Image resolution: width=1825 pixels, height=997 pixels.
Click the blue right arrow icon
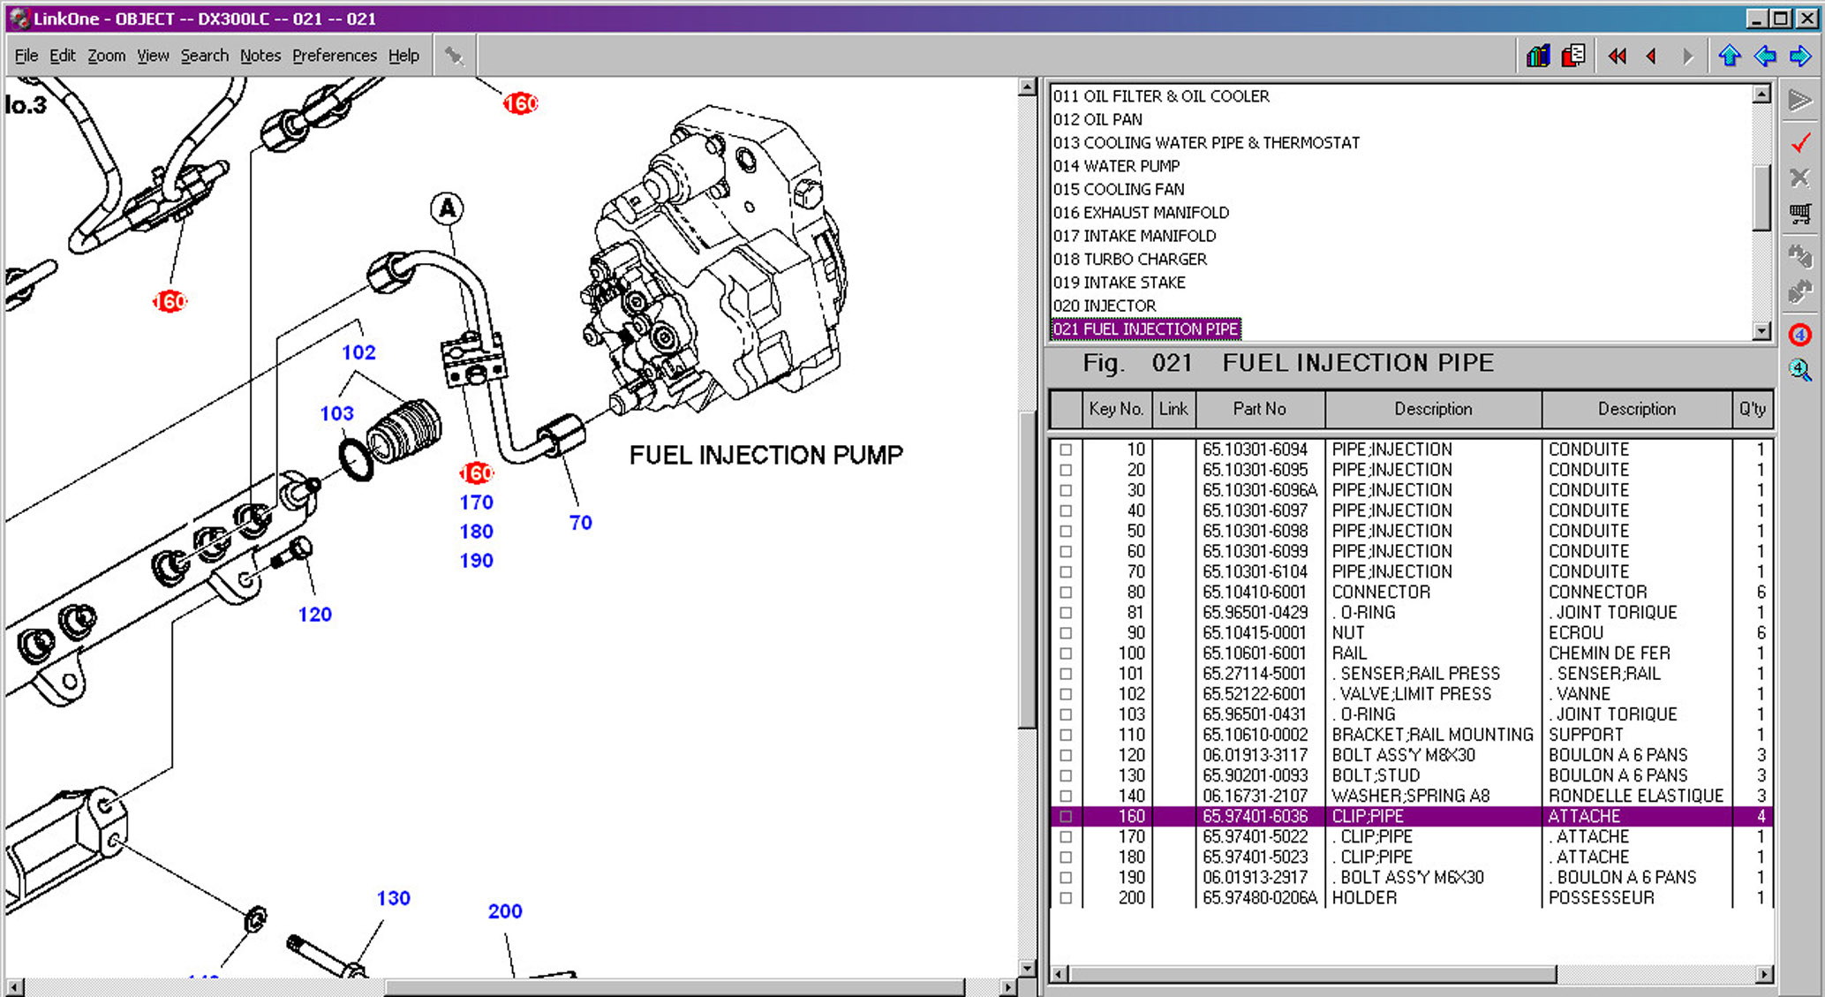[x=1799, y=57]
